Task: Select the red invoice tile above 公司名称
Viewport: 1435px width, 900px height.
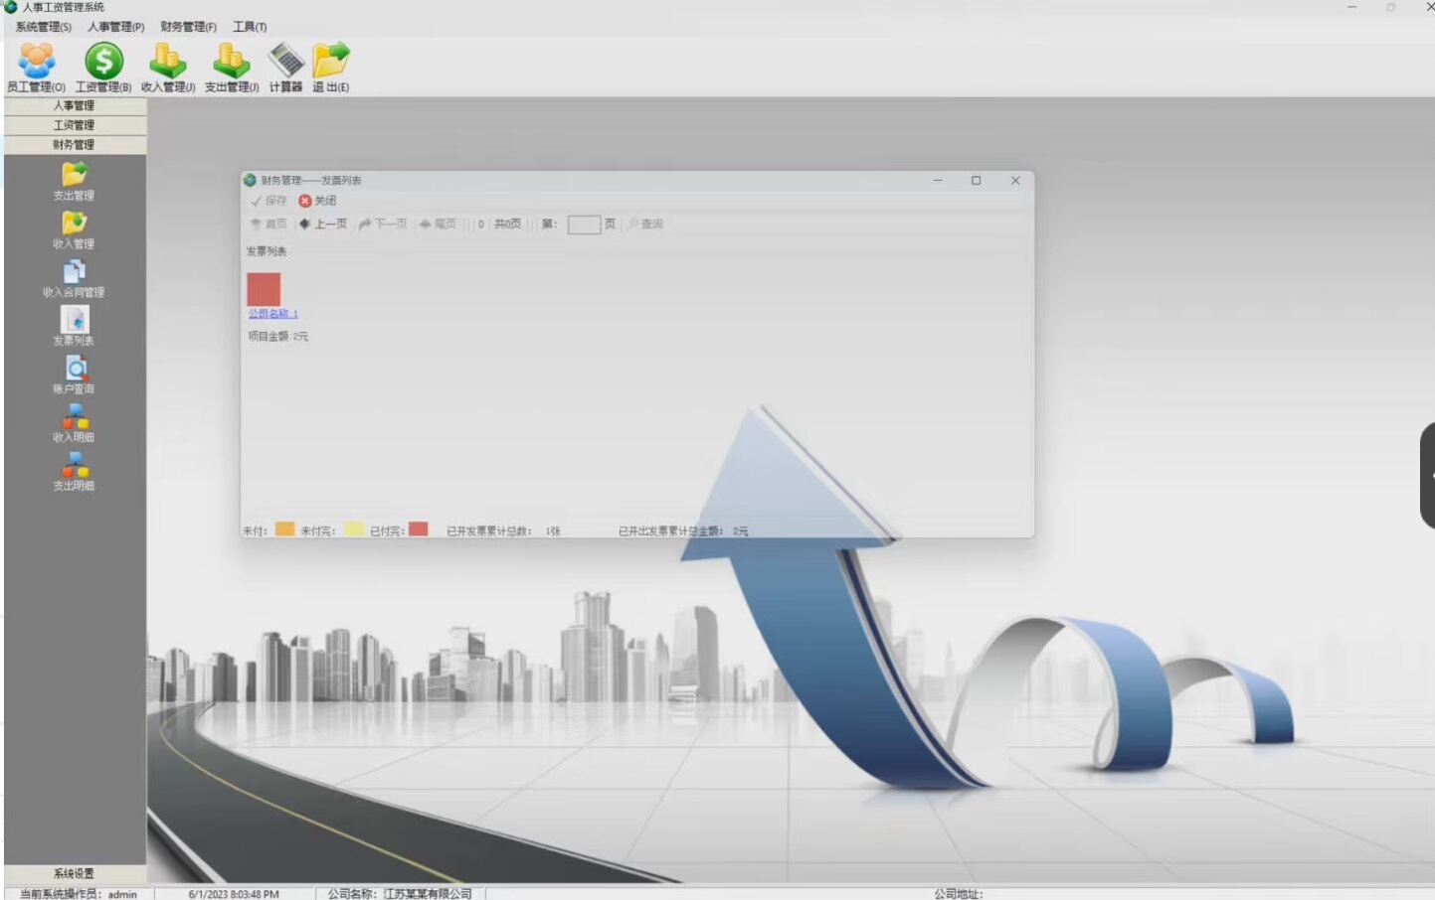Action: pos(264,289)
